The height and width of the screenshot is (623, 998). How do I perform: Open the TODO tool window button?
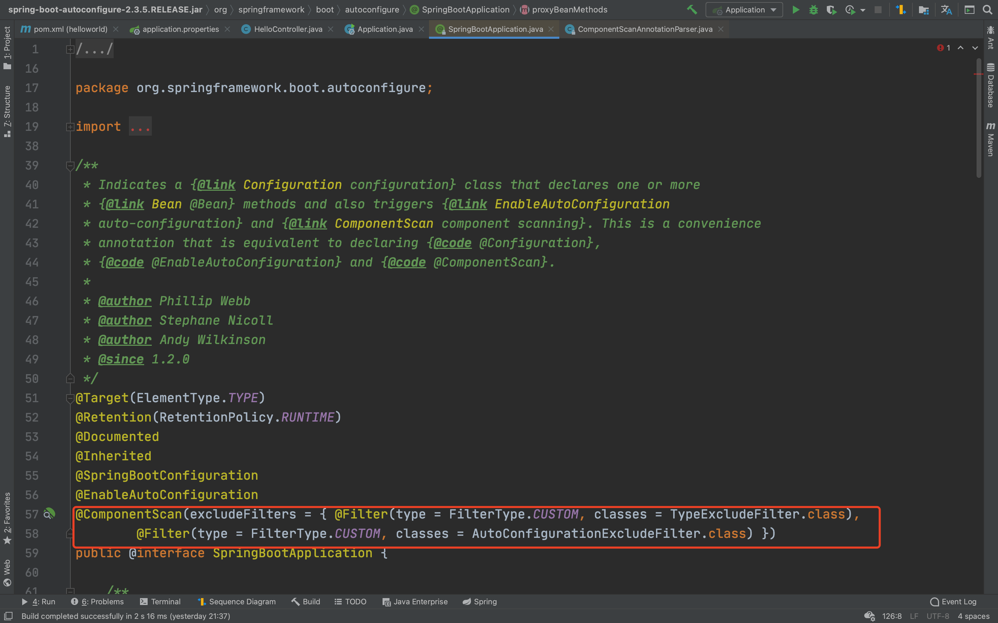350,602
